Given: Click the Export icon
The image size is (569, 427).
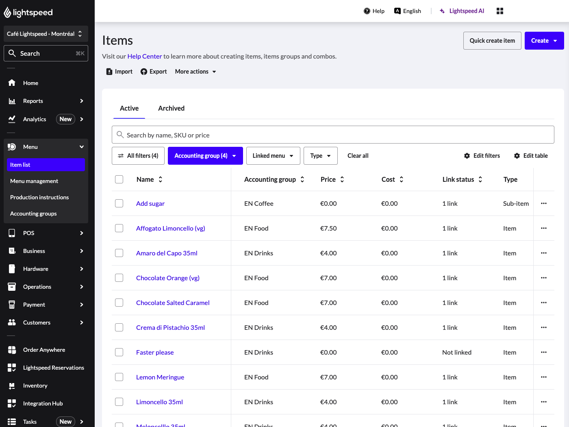Looking at the screenshot, I should tap(144, 72).
